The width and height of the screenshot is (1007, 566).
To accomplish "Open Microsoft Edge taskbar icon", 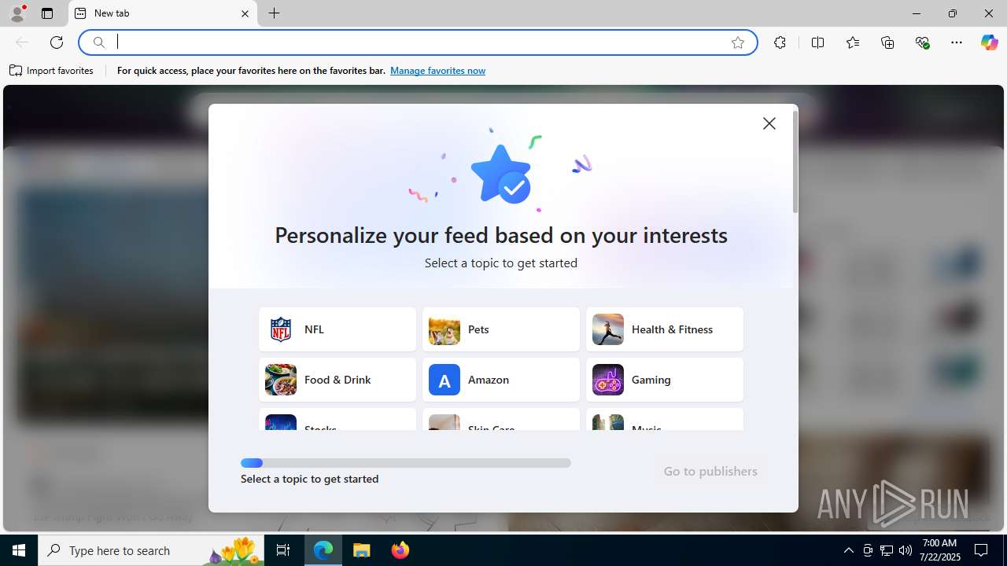I will [323, 550].
